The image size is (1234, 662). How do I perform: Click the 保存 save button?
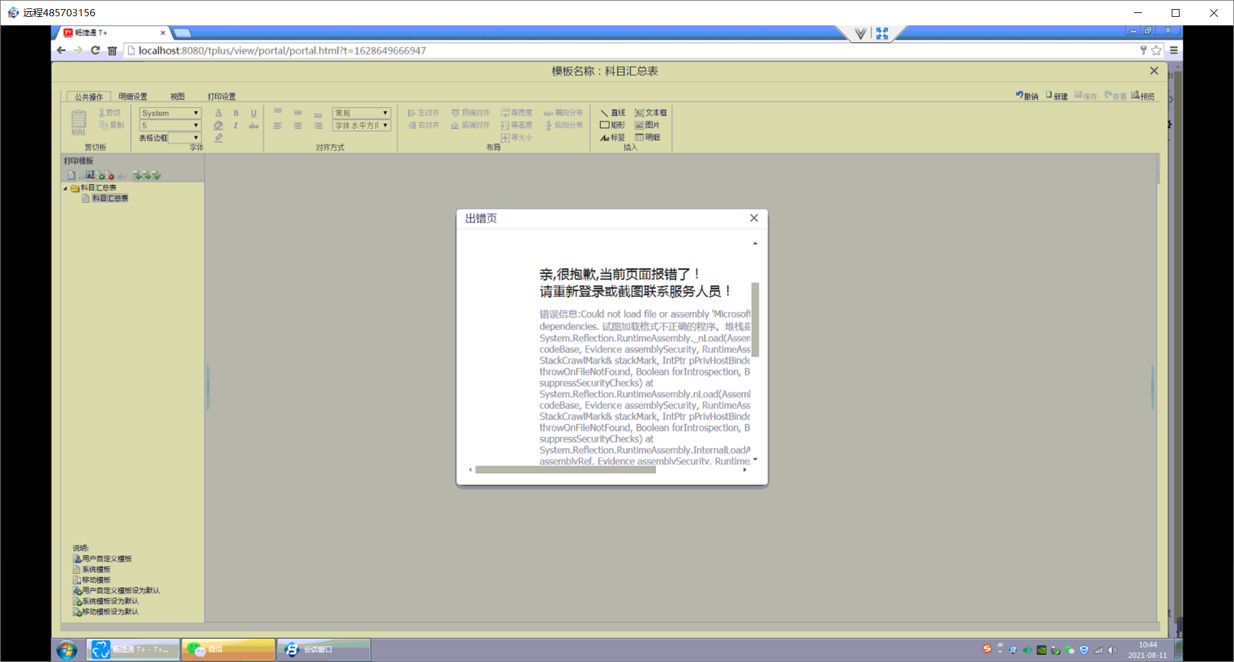pyautogui.click(x=1085, y=96)
